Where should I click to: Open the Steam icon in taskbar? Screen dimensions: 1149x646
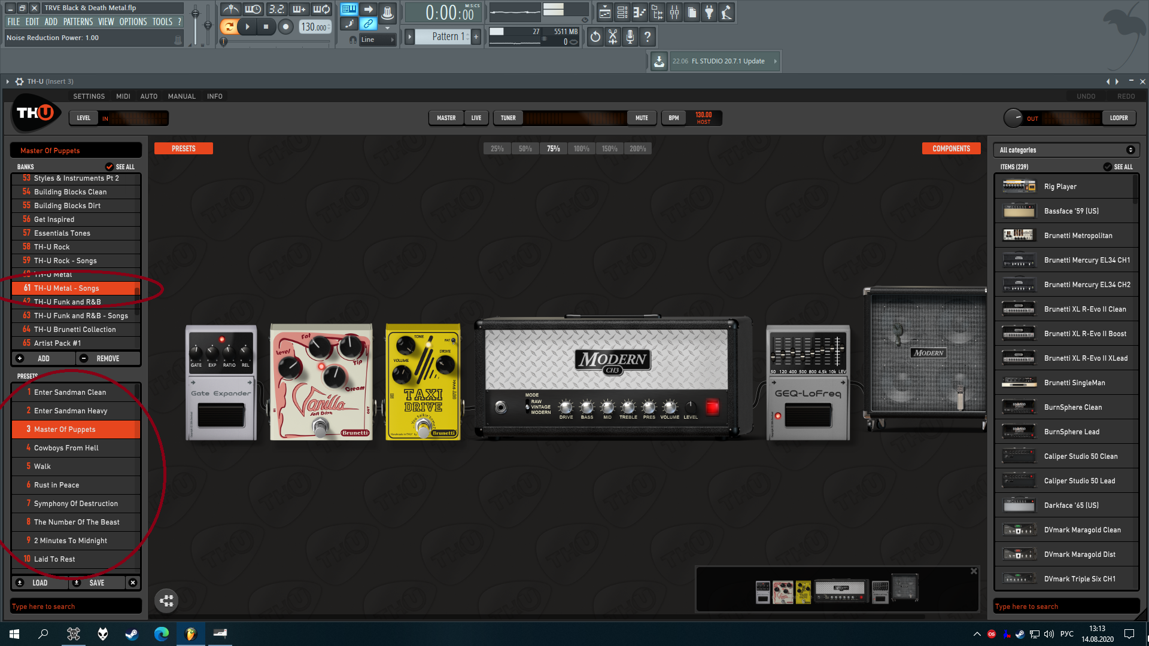click(x=132, y=634)
